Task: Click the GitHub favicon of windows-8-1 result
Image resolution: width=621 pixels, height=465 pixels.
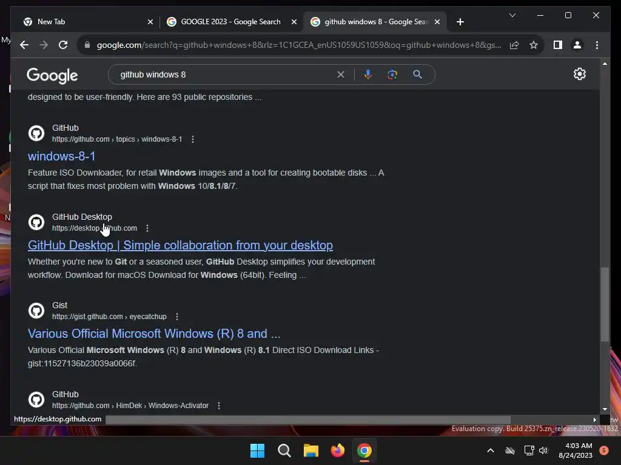Action: coord(36,133)
